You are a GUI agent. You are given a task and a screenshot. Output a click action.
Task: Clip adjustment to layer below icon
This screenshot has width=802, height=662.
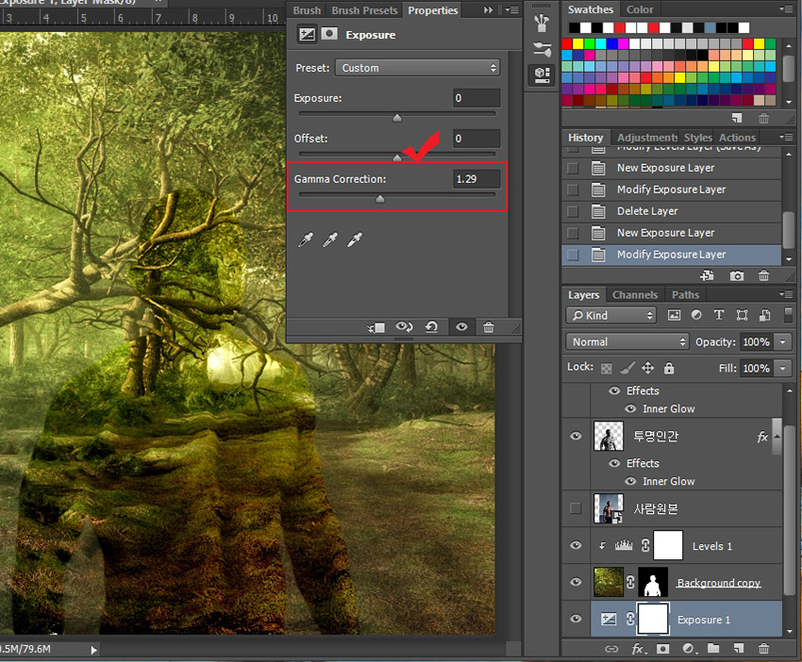(376, 327)
